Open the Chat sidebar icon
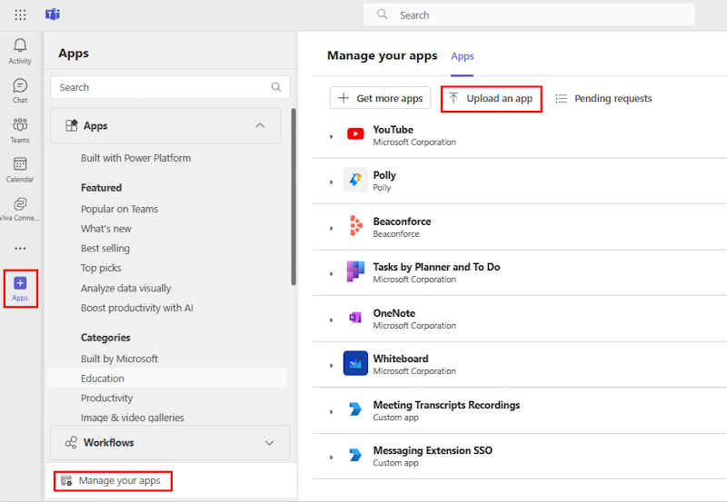 pos(20,85)
